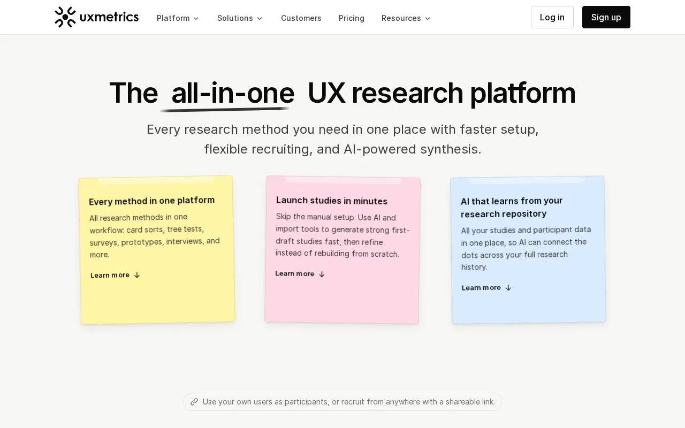Expand the Resources dropdown chevron
Image resolution: width=685 pixels, height=428 pixels.
click(x=428, y=18)
